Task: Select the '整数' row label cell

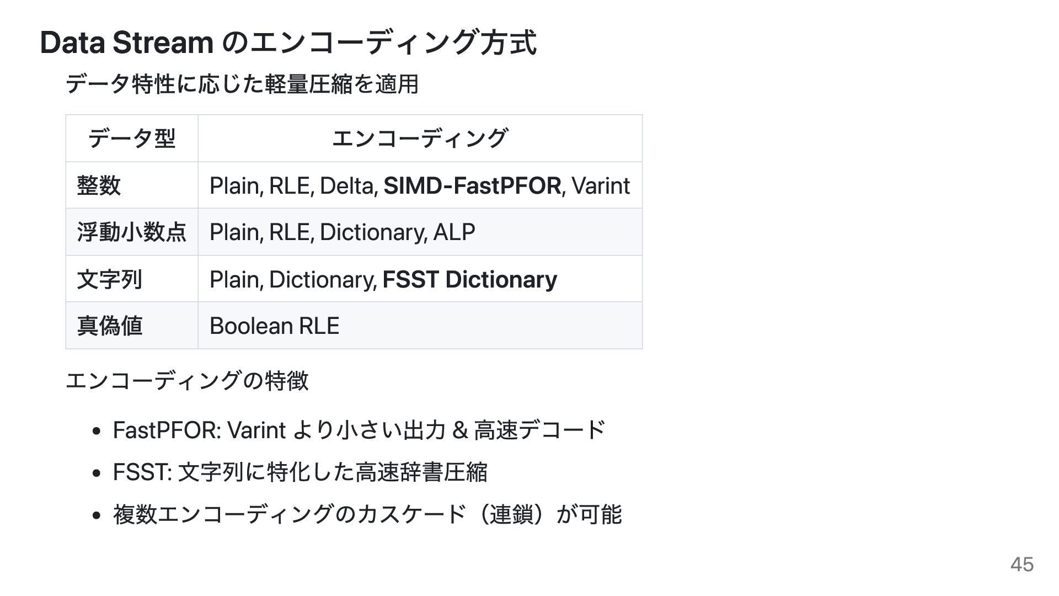Action: tap(132, 185)
